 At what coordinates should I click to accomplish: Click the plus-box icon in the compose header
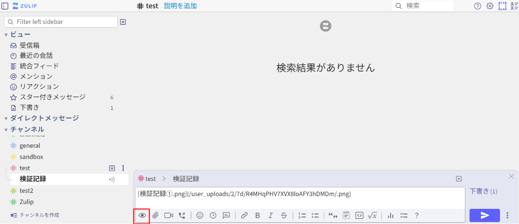(459, 179)
